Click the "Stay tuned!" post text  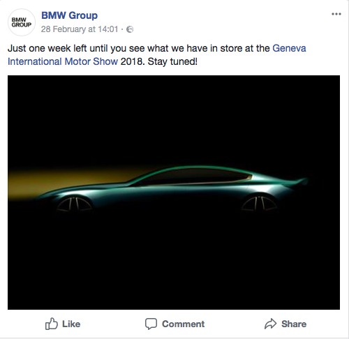coord(172,61)
